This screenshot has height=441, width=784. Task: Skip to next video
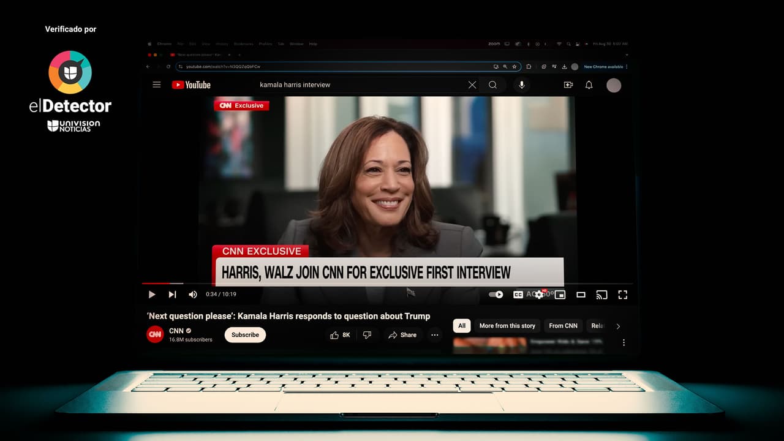172,295
